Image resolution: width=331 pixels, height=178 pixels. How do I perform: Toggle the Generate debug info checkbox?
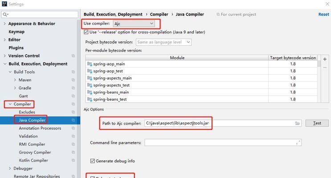coord(93,161)
